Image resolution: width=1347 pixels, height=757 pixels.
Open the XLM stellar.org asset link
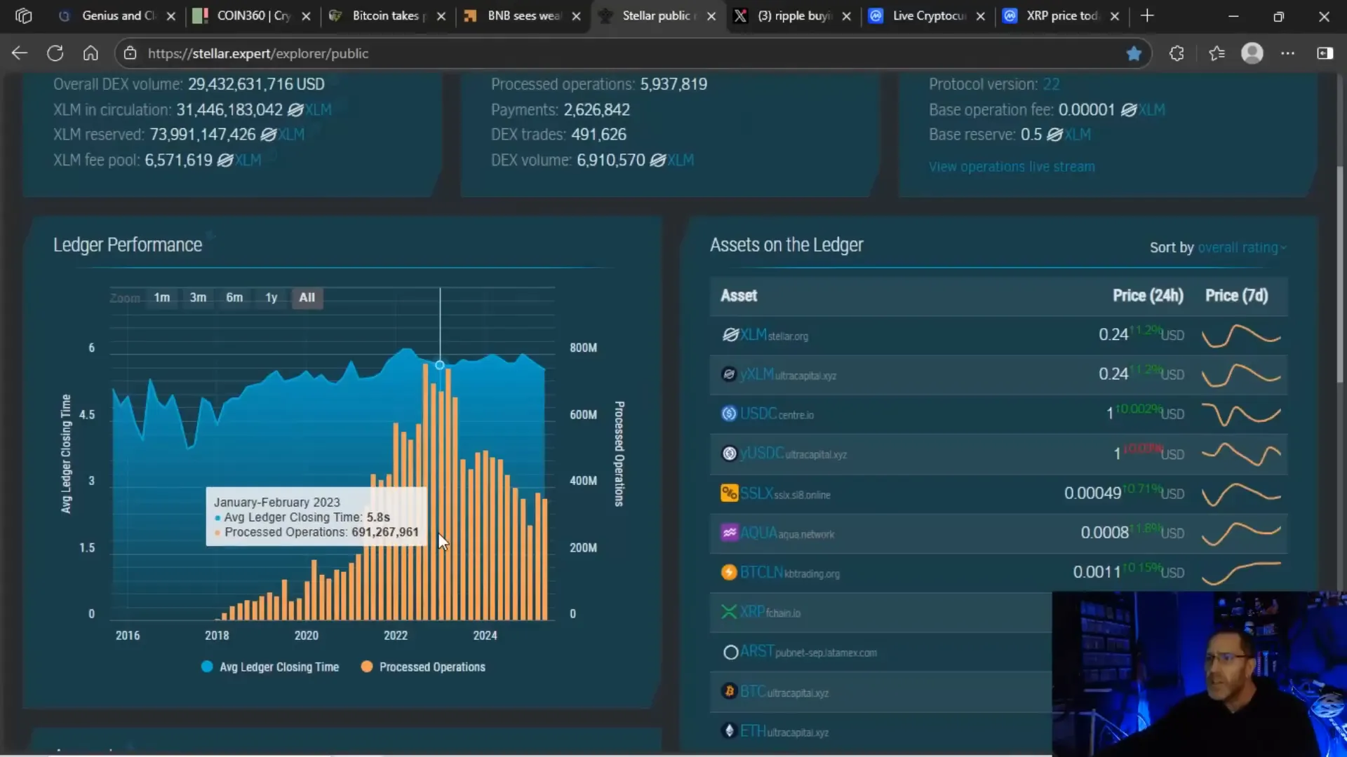pyautogui.click(x=774, y=335)
